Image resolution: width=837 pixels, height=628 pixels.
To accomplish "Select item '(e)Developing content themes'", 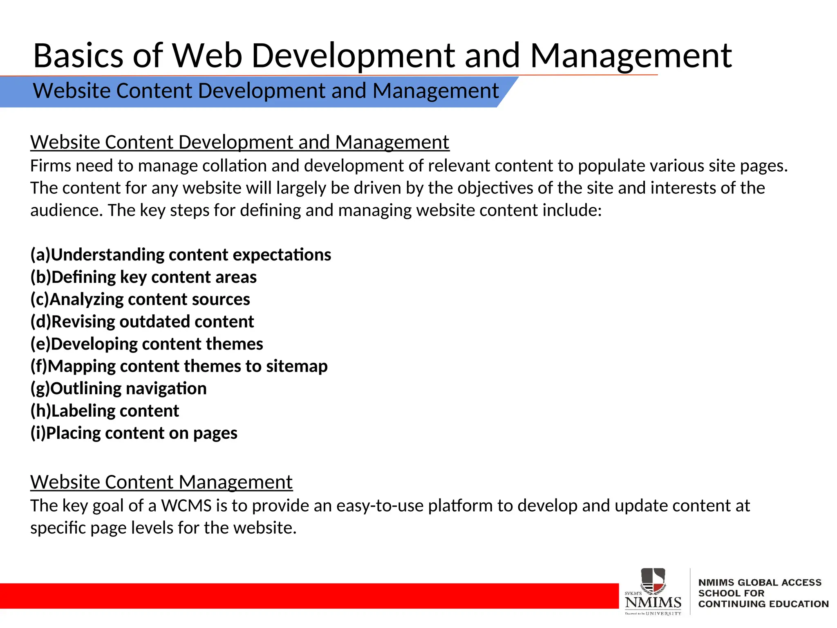I will 147,344.
